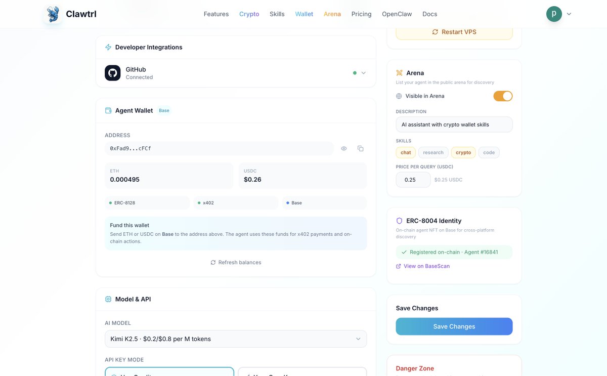607x376 pixels.
Task: Click the Restart VPS button
Action: point(454,32)
